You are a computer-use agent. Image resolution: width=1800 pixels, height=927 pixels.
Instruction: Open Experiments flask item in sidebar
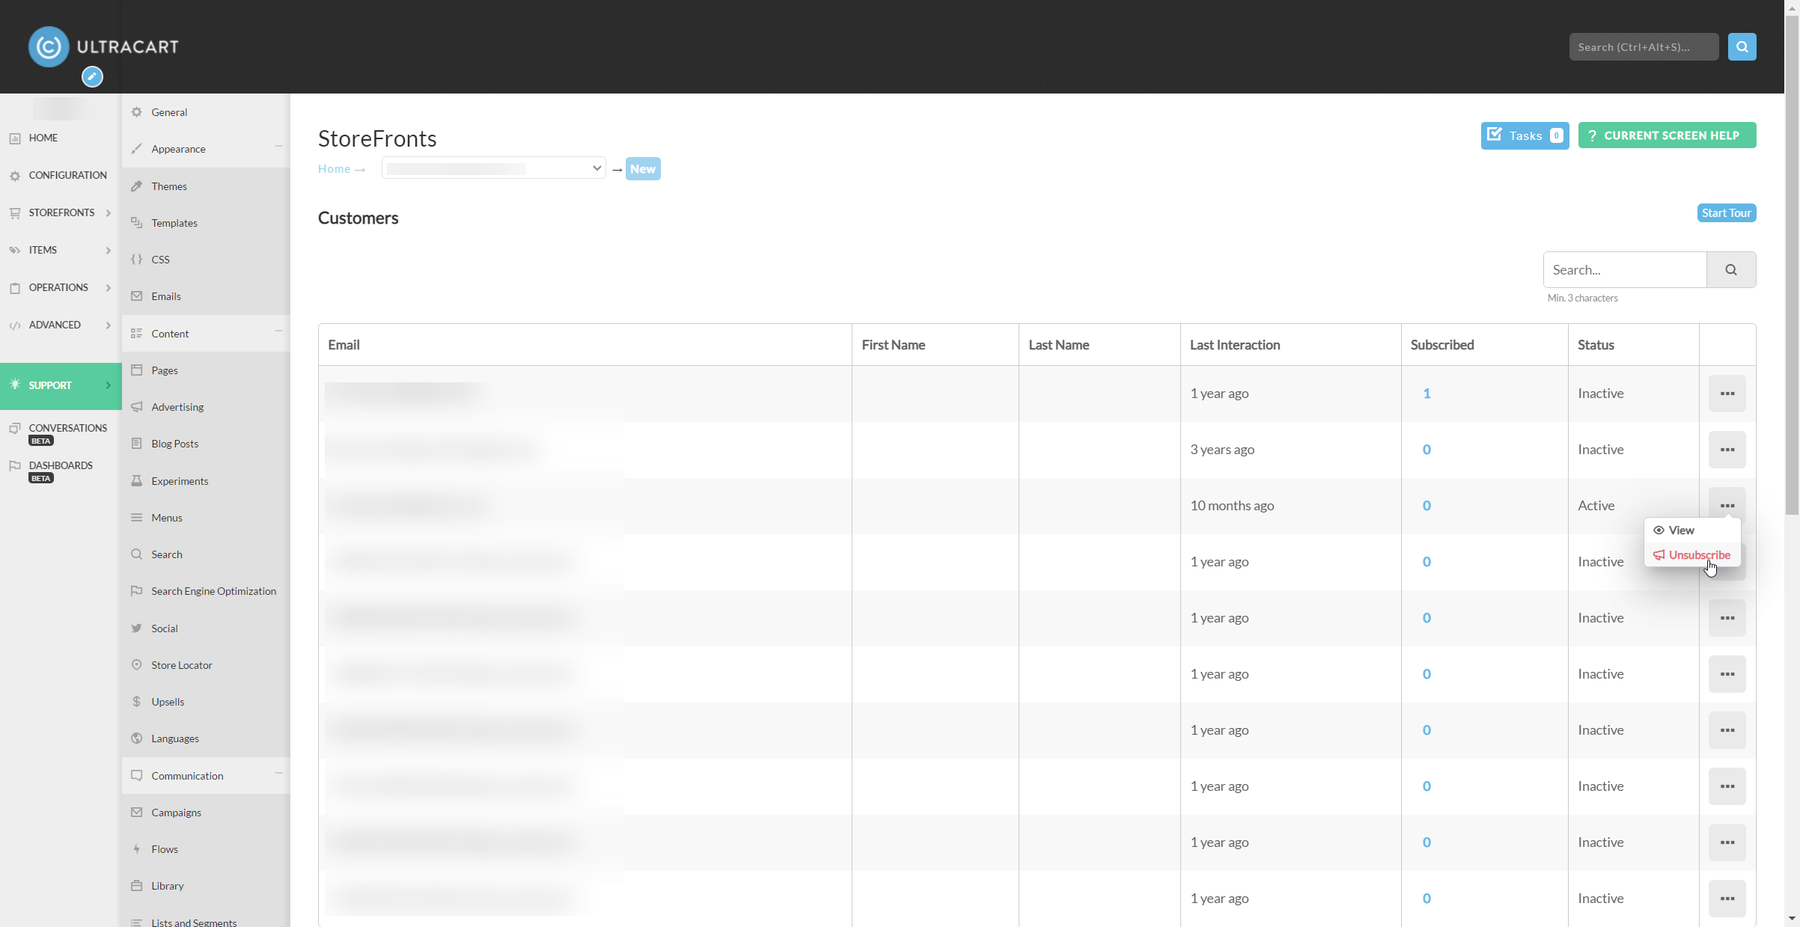180,481
